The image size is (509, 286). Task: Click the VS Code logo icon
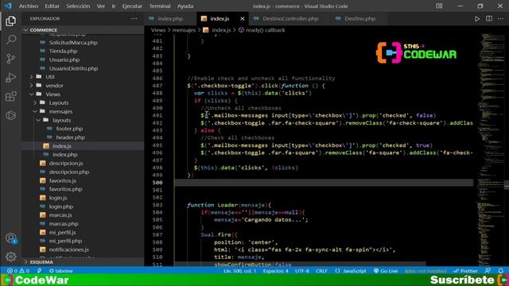(x=8, y=6)
